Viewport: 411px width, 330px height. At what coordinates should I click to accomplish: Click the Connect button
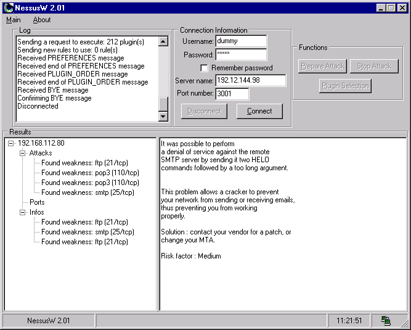[259, 111]
